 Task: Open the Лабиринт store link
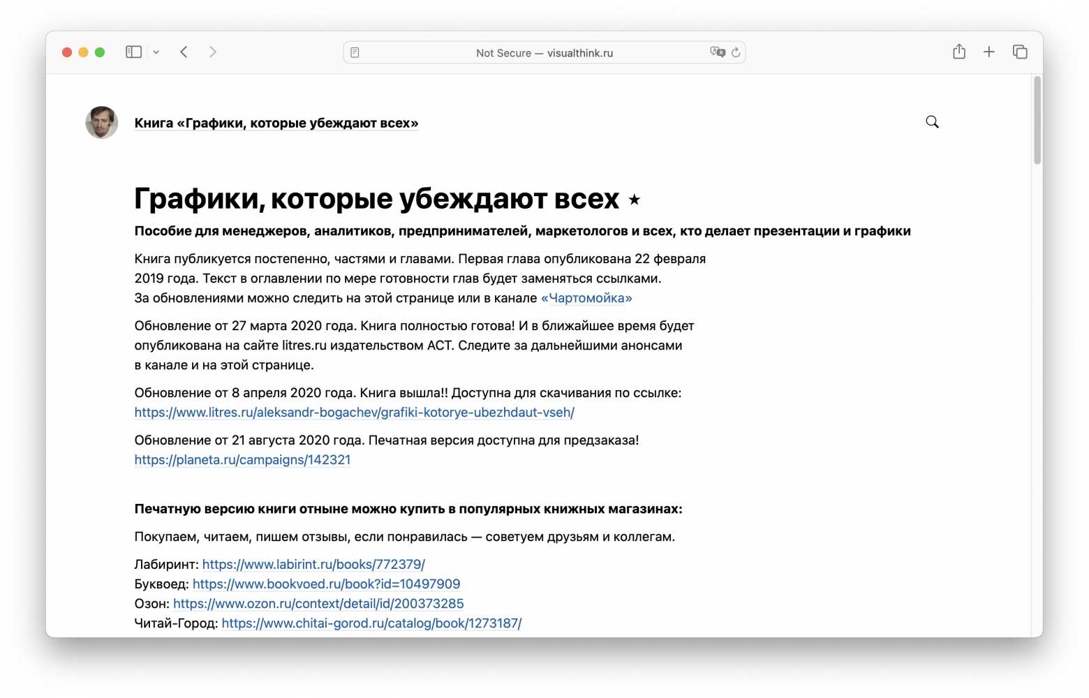313,565
